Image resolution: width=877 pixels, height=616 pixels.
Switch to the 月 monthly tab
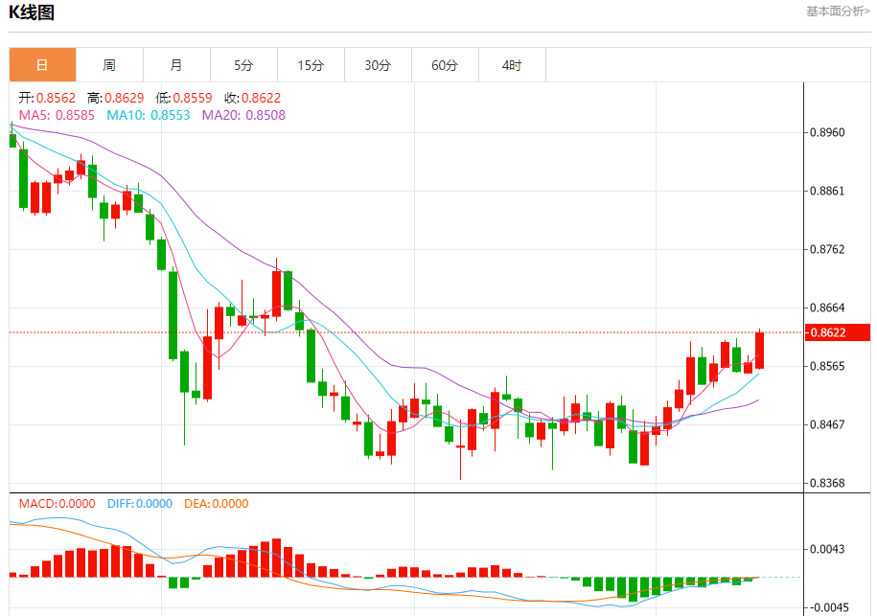[x=176, y=65]
